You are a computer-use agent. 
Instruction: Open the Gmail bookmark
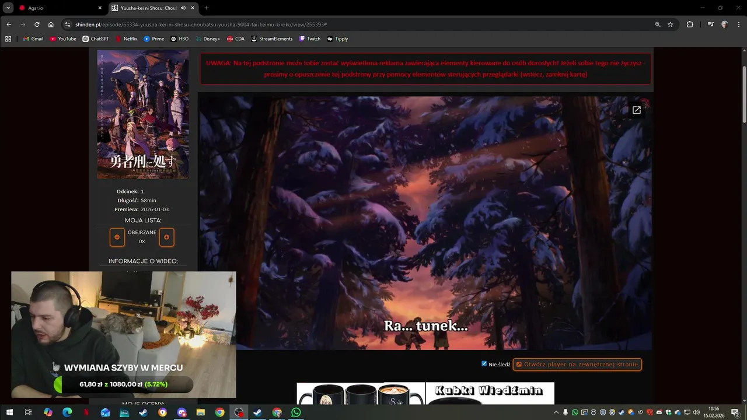click(33, 39)
